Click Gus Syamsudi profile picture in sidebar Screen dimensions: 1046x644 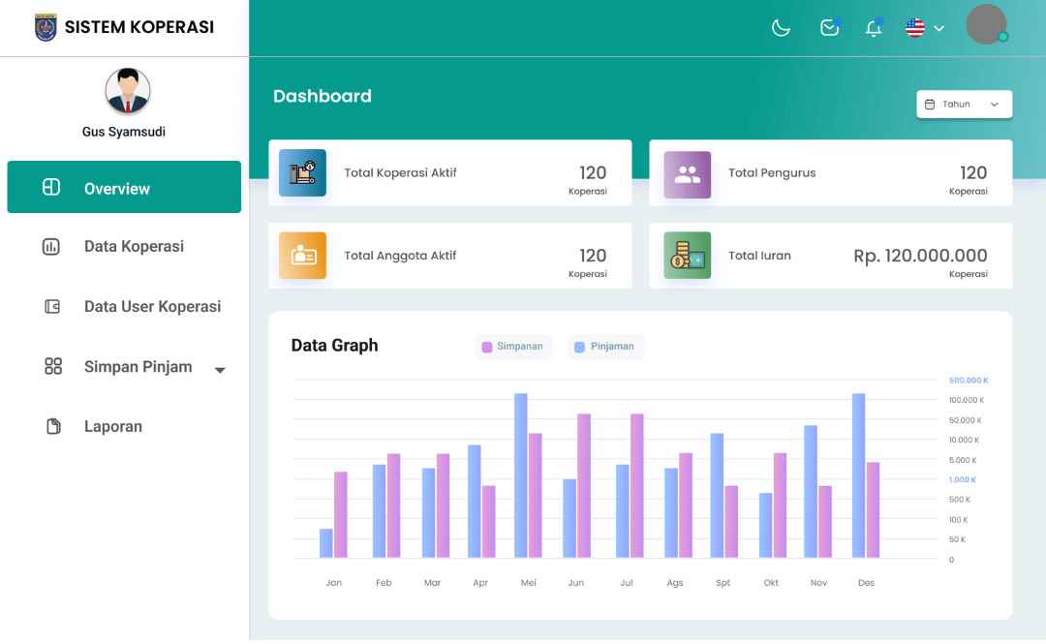tap(128, 91)
